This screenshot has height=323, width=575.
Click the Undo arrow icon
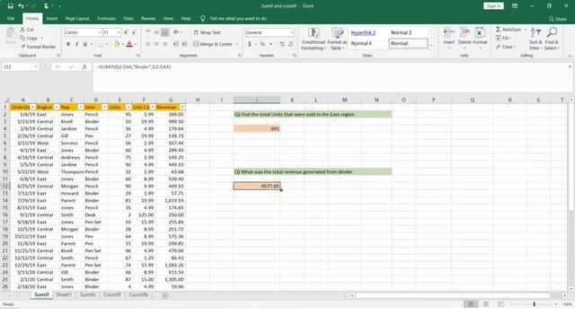pos(22,6)
